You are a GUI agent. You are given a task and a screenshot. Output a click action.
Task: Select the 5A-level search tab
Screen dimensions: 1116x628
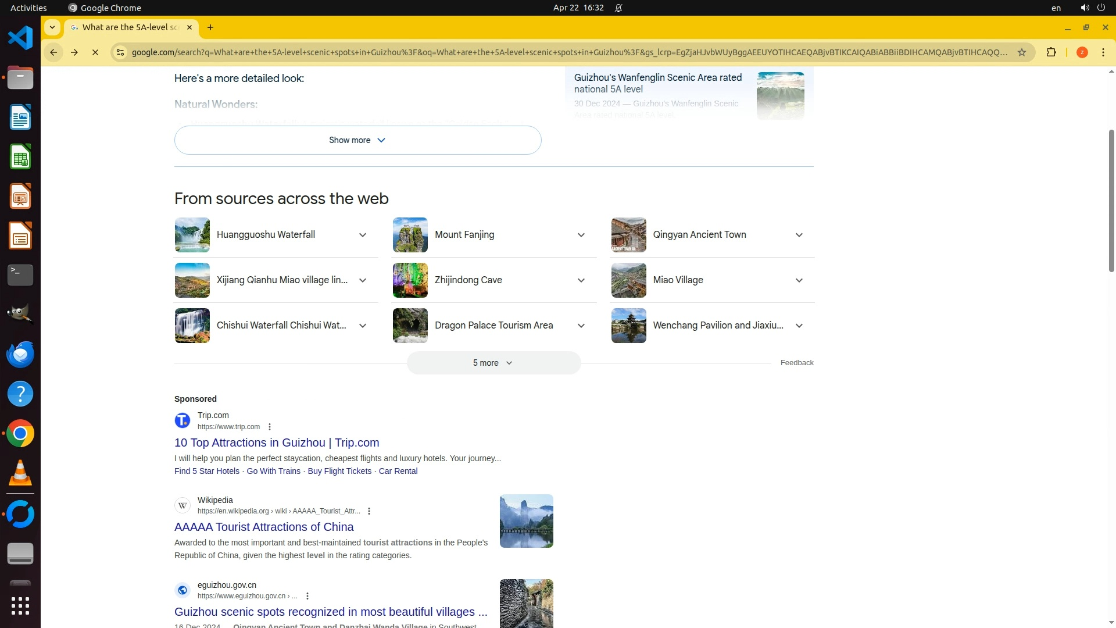[131, 27]
